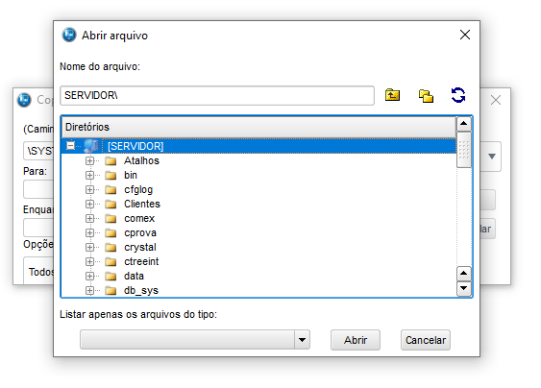Viewport: 541px width, 388px height.
Task: Select the comex folder entry
Action: pyautogui.click(x=139, y=219)
